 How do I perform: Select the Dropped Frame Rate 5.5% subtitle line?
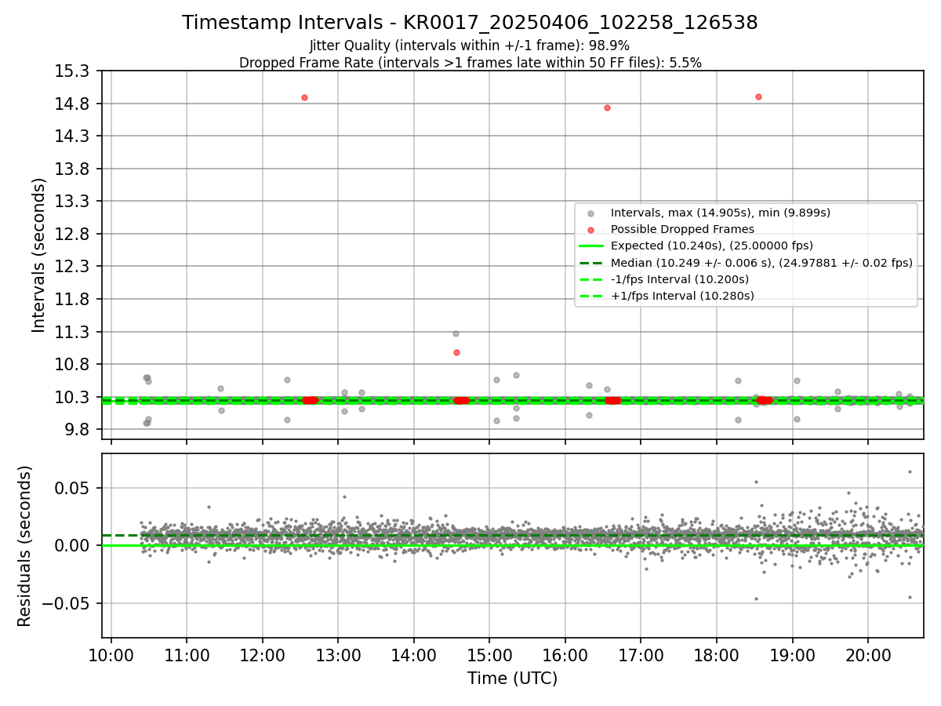tap(470, 63)
